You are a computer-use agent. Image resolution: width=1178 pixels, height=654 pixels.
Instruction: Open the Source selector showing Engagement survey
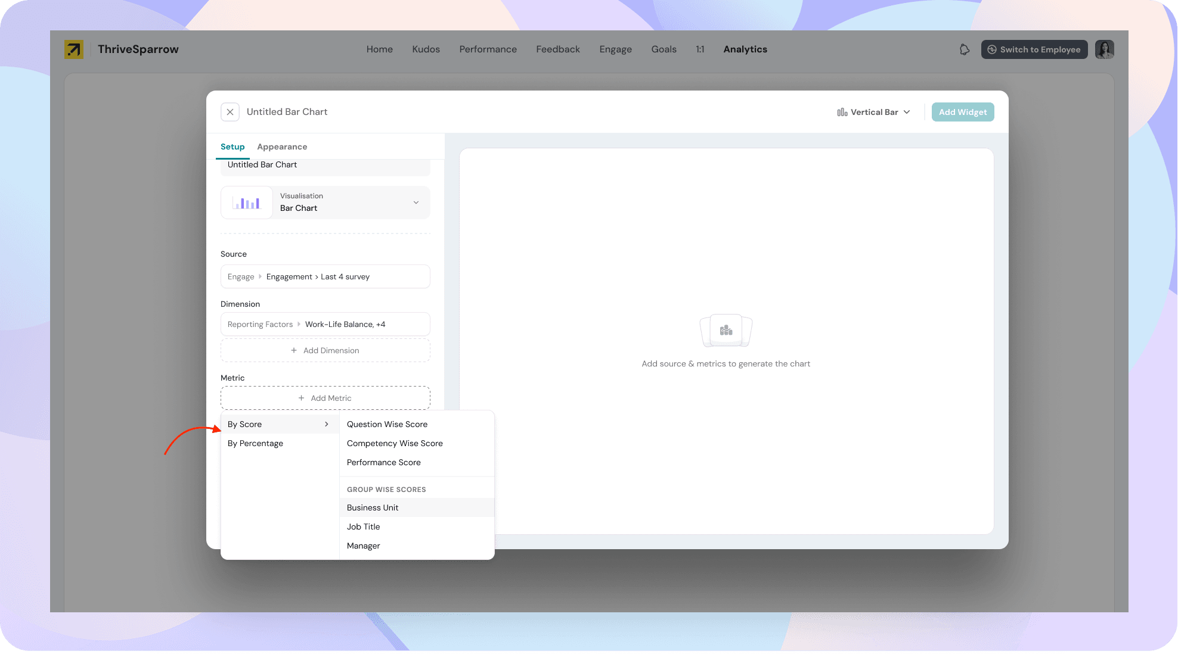coord(325,276)
